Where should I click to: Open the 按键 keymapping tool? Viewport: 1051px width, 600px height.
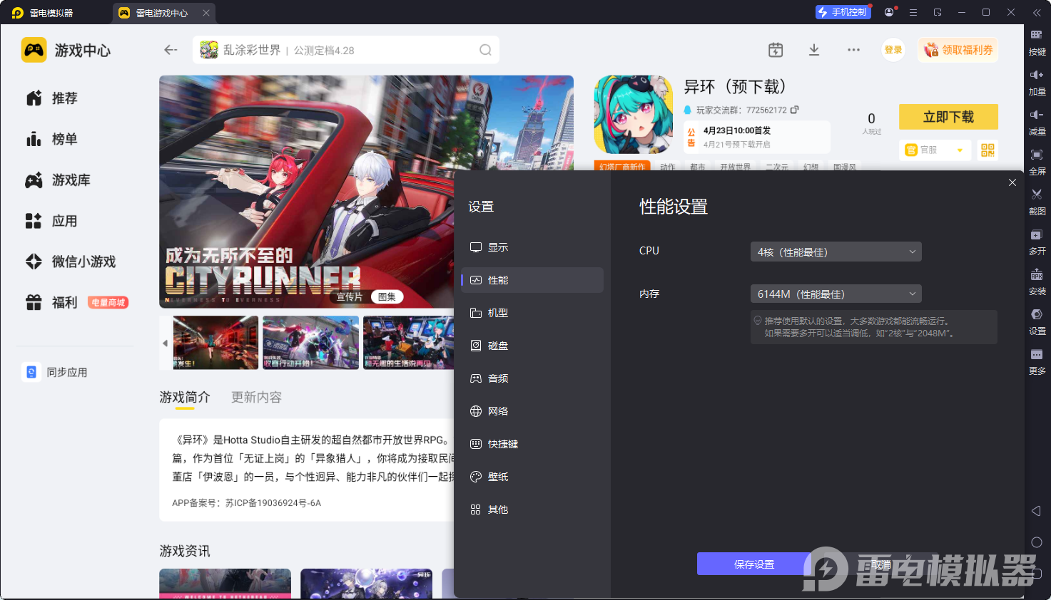point(1037,43)
